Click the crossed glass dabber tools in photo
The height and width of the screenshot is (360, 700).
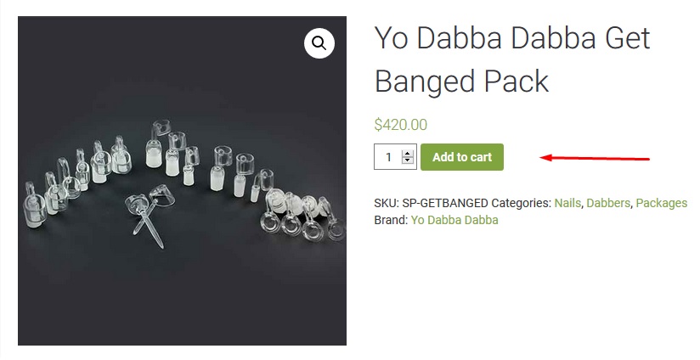point(150,214)
